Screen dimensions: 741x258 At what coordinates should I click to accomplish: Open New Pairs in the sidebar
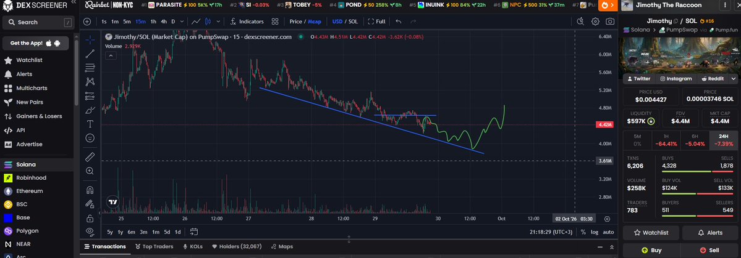pos(29,102)
